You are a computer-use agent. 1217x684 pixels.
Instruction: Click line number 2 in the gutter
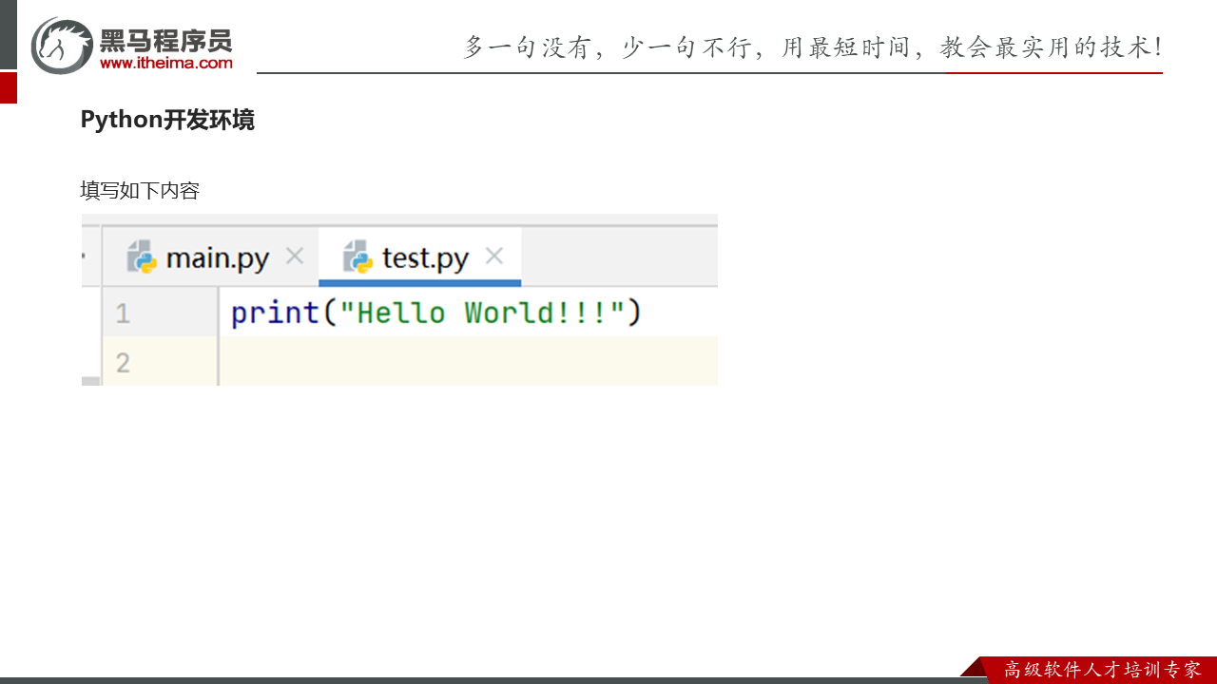pyautogui.click(x=123, y=362)
